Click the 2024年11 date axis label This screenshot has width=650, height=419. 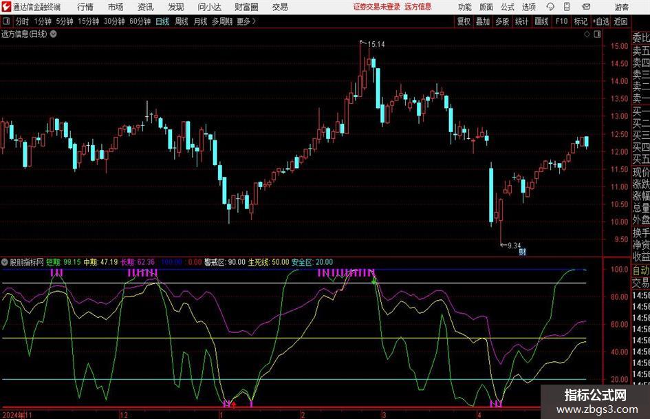pyautogui.click(x=17, y=414)
